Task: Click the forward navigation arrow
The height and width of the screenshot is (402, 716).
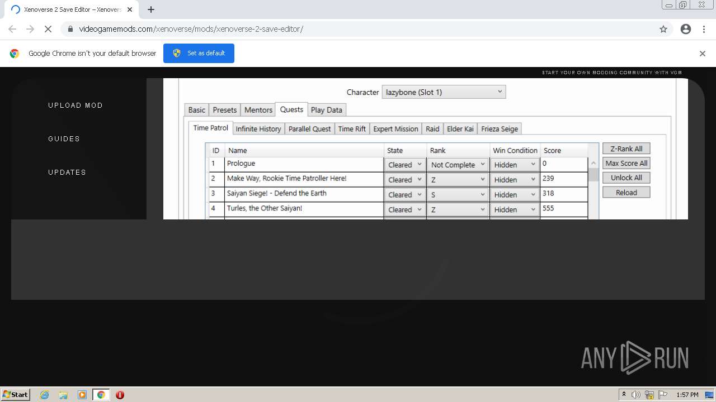Action: [30, 29]
